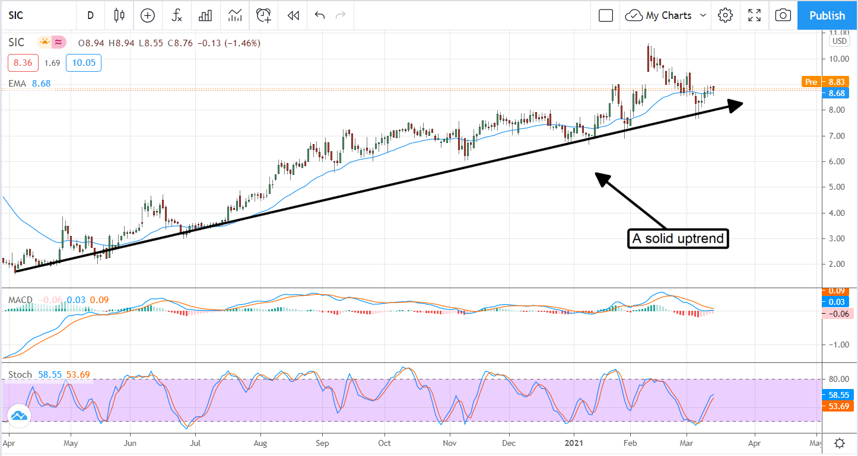Start bar replay with the rewind icon

293,15
